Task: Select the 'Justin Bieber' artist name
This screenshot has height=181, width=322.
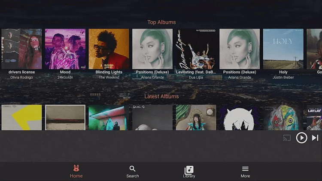Action: coord(283,77)
